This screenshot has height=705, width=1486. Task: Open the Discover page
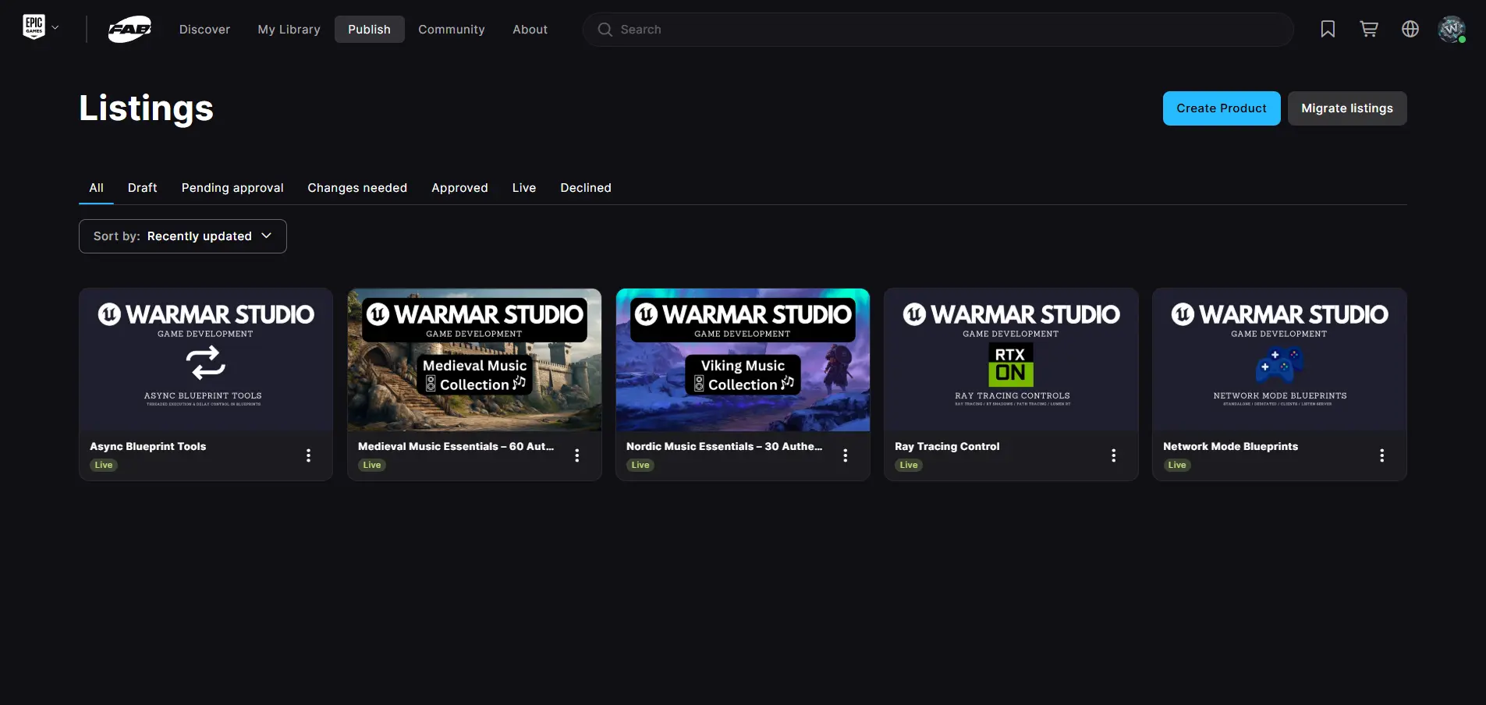(x=204, y=30)
